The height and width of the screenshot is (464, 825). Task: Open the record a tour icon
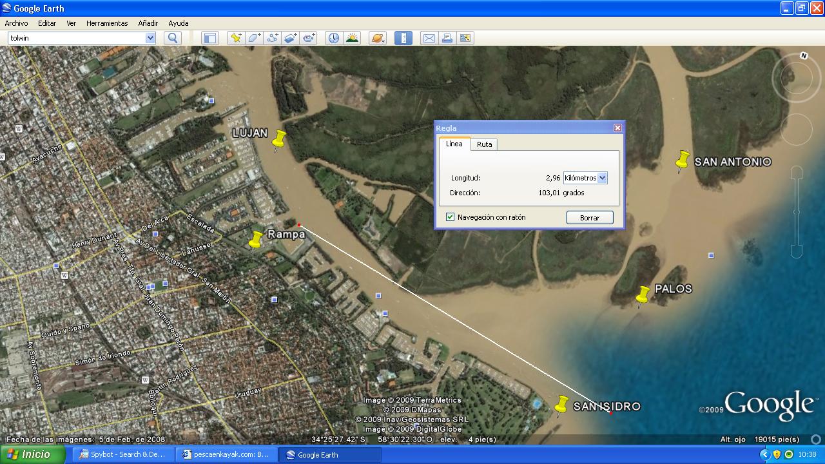(x=309, y=38)
